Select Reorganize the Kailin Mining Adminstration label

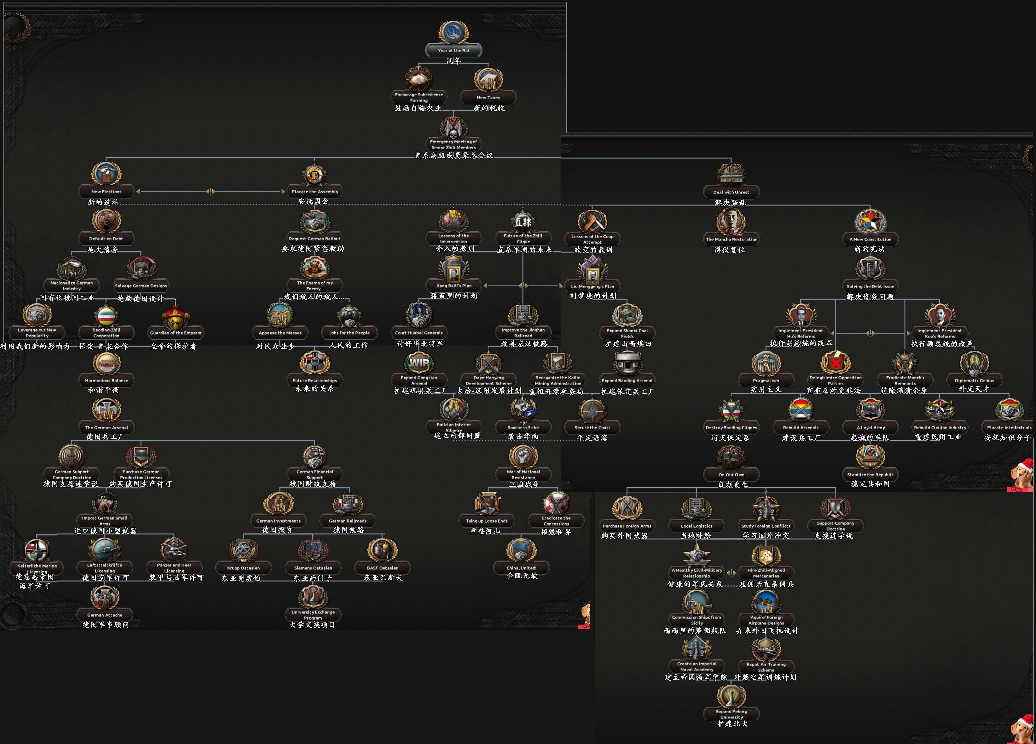pos(558,381)
